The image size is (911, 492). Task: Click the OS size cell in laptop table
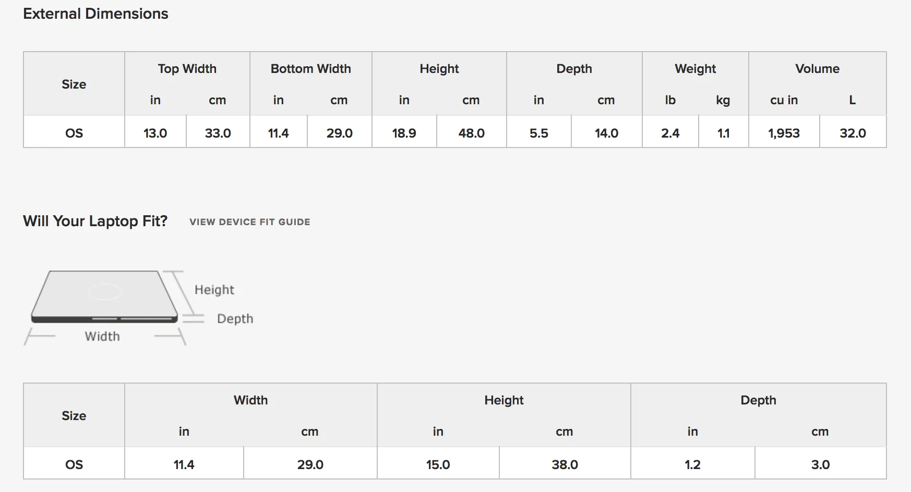point(74,463)
